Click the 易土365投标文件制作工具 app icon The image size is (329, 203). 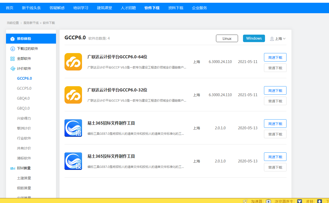73,161
